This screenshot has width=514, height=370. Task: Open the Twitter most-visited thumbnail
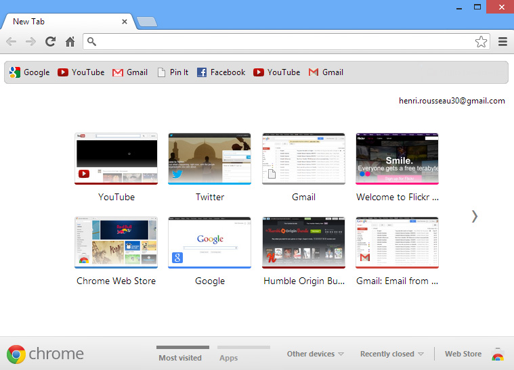point(210,159)
